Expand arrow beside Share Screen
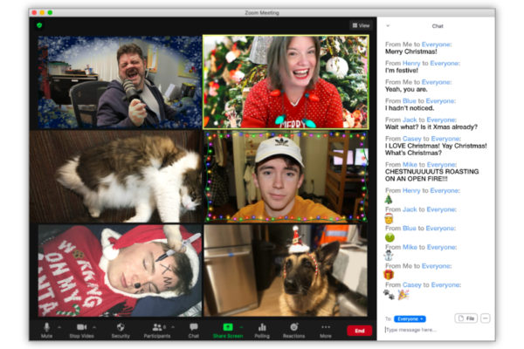 pos(241,327)
